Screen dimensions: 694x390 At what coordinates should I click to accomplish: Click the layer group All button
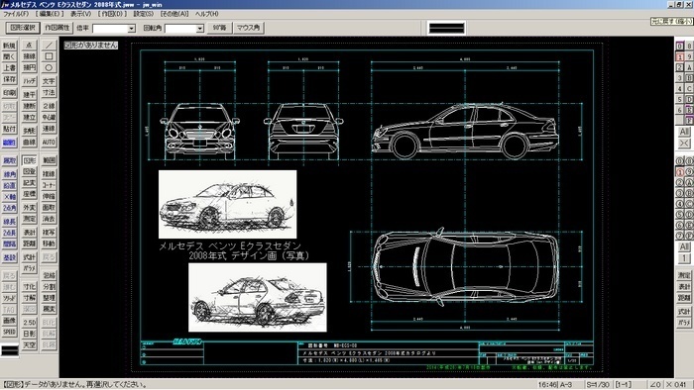(x=684, y=246)
